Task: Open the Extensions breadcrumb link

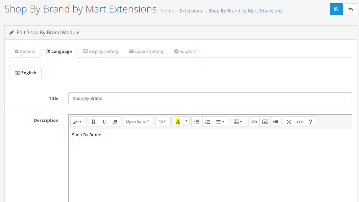Action: tap(191, 11)
